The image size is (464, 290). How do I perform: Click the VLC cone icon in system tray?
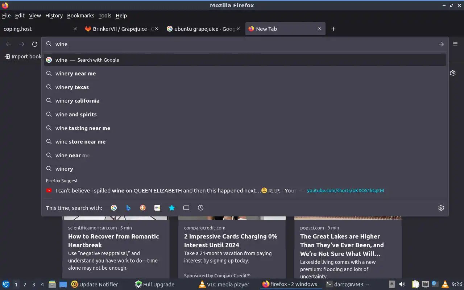(x=445, y=285)
